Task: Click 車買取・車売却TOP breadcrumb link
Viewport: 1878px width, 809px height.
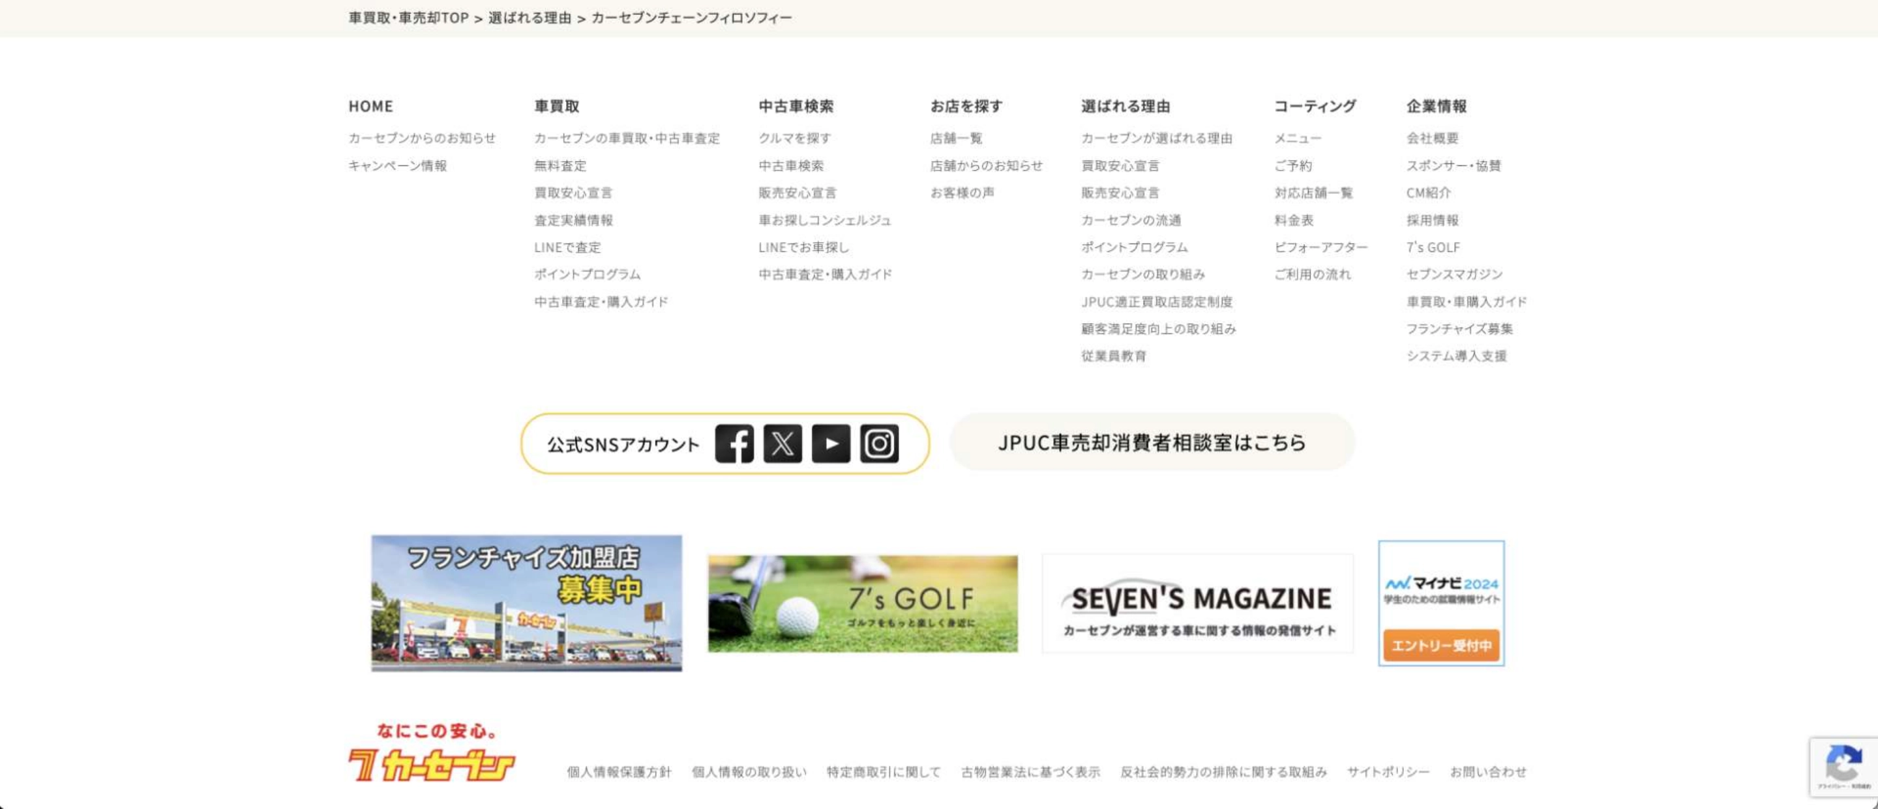Action: click(408, 18)
